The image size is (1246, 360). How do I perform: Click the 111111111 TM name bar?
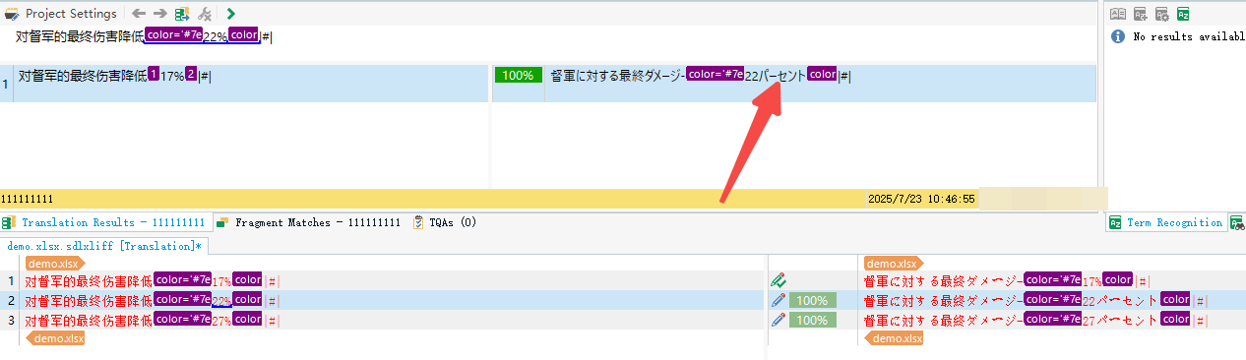click(x=488, y=199)
